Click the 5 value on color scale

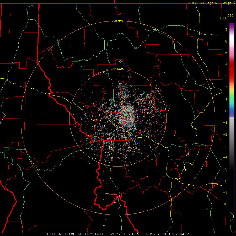pos(226,53)
